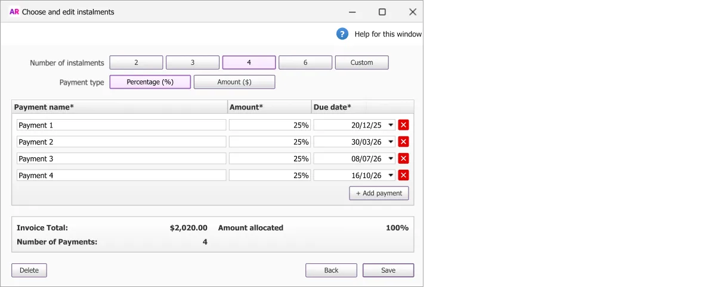Open help via the question mark icon
708x287 pixels.
tap(342, 34)
